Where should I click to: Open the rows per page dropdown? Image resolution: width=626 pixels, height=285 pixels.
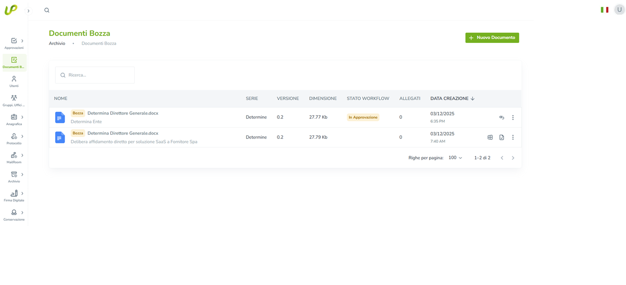455,158
